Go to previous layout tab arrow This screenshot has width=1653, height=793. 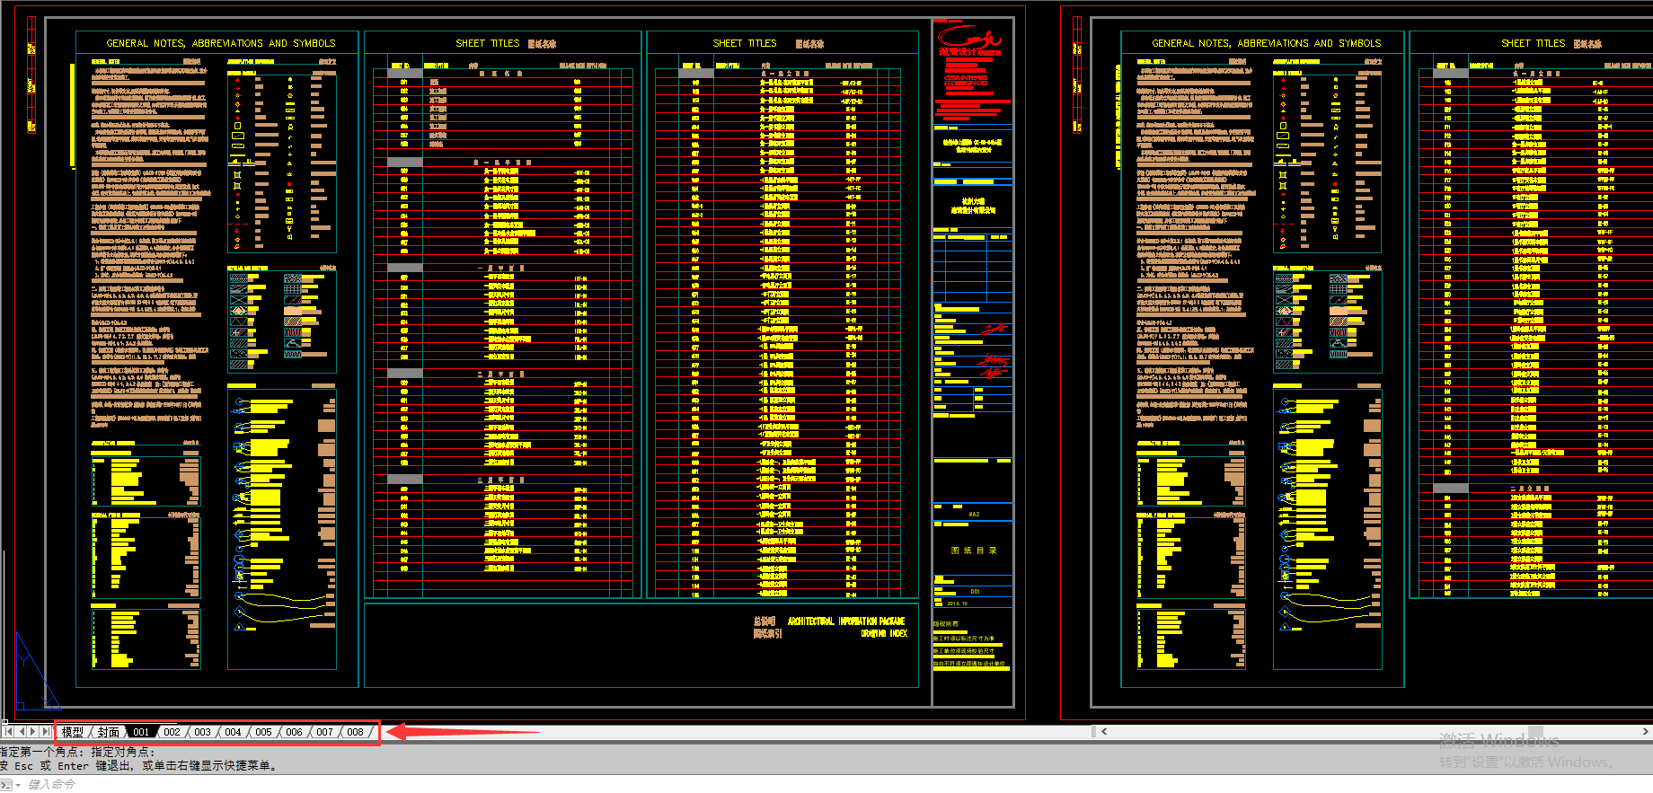click(x=22, y=732)
